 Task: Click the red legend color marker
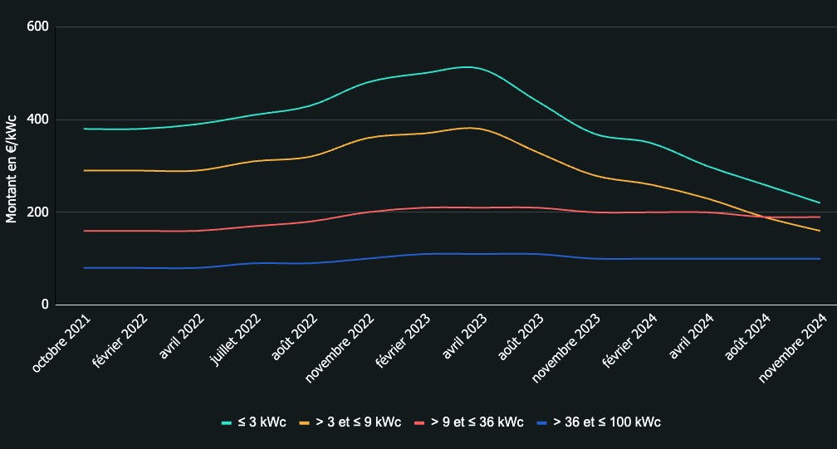pyautogui.click(x=419, y=423)
